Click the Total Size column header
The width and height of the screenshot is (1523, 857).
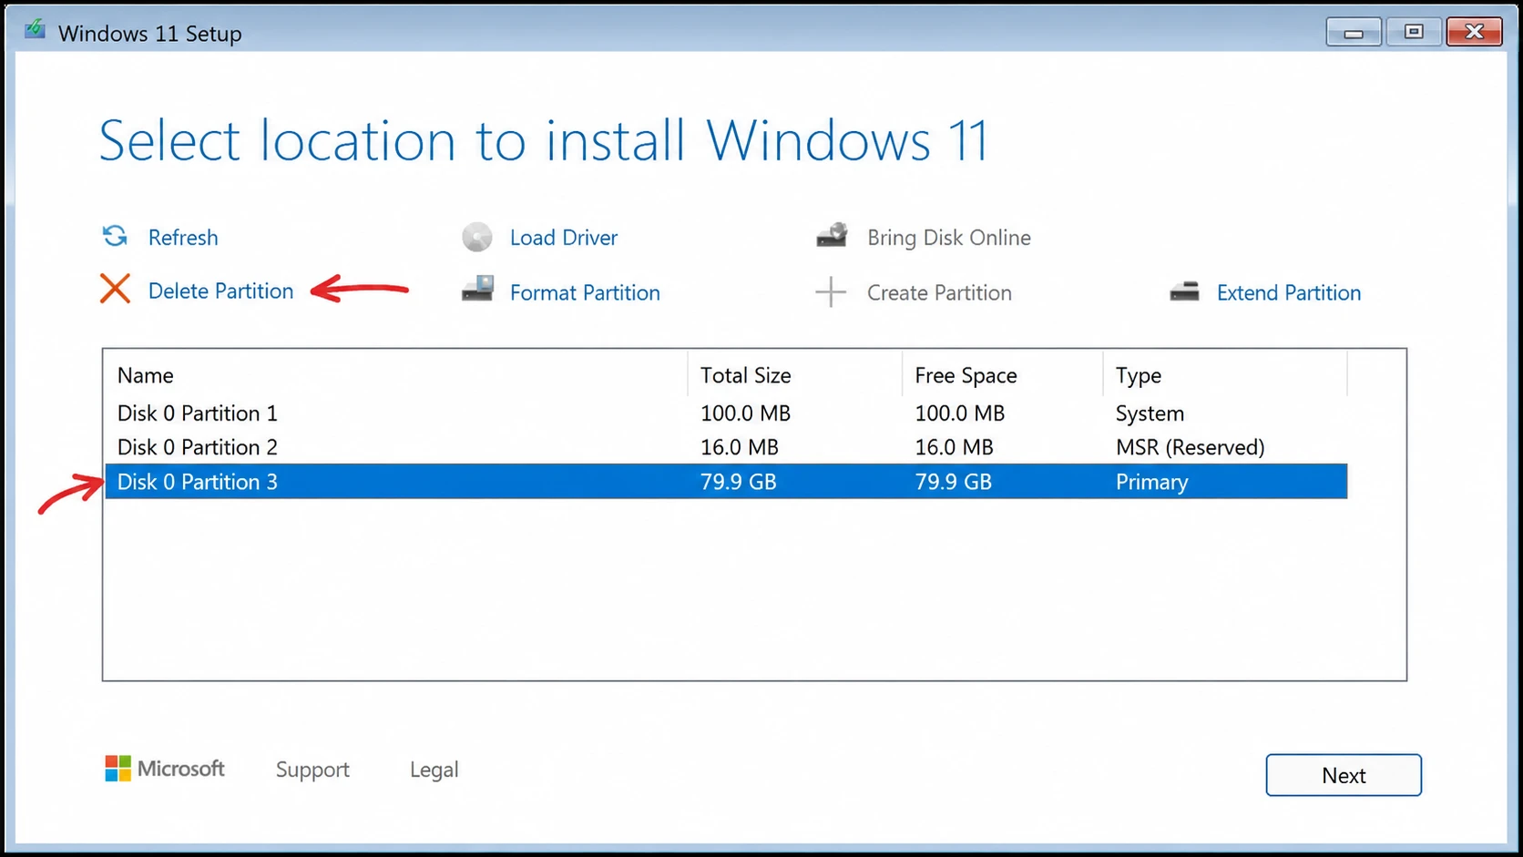745,375
